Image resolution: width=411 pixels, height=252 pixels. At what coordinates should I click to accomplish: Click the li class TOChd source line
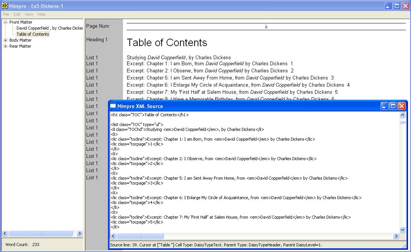[x=187, y=129]
